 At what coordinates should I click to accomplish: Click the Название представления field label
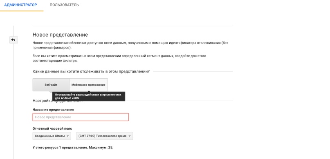[x=53, y=110]
